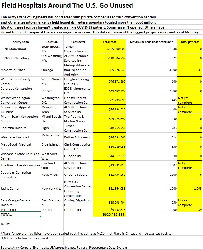203x250 pixels.
Task: Select the Javits Center facility name cell
Action: pos(20,189)
